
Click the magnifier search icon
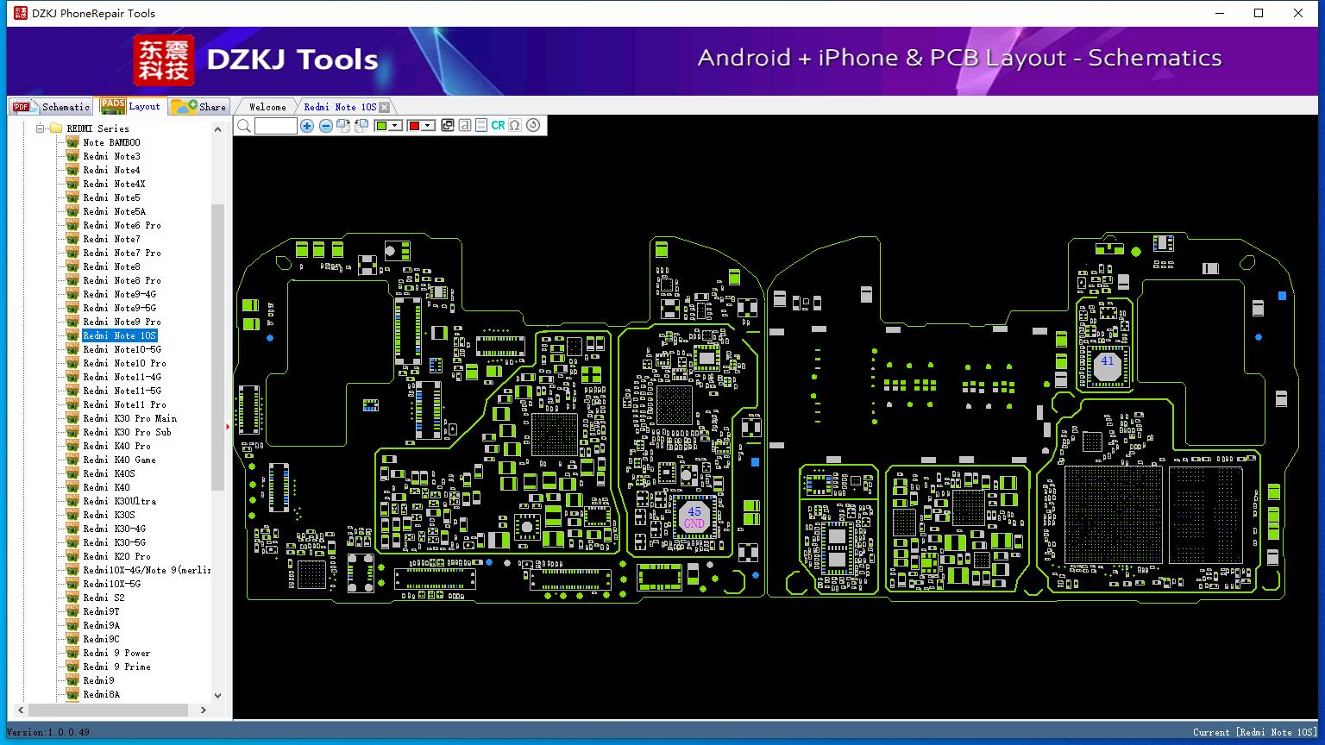pos(244,126)
